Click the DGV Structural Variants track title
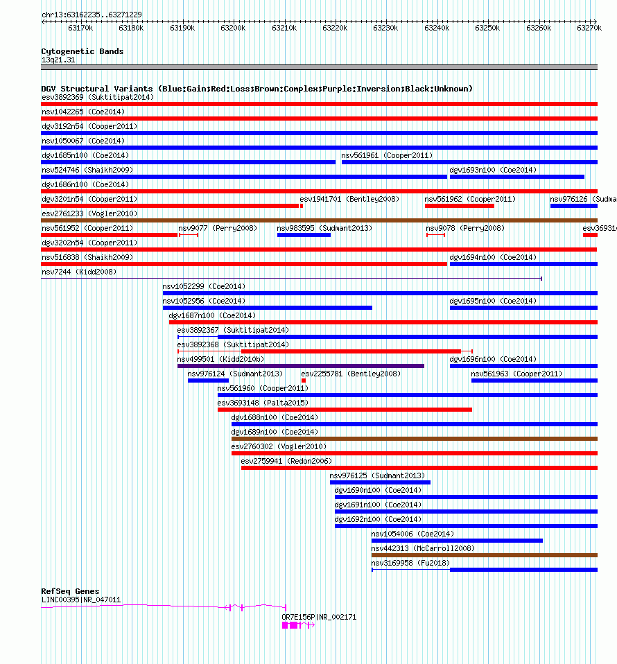 257,89
